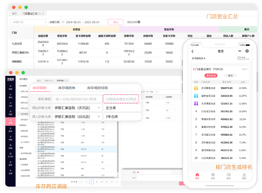Viewport: 262px width, 193px height.
Task: Collapse the 库存管理 tree group
Action: [18, 86]
